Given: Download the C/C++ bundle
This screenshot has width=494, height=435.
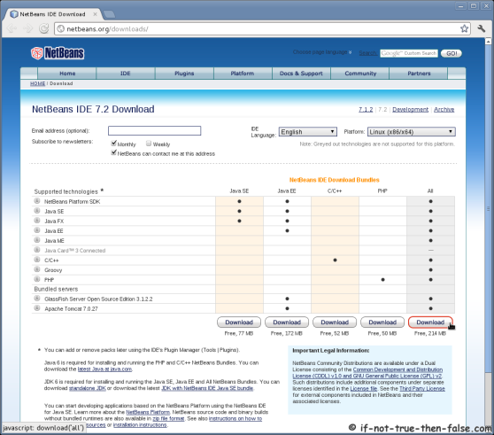Looking at the screenshot, I should [x=335, y=322].
